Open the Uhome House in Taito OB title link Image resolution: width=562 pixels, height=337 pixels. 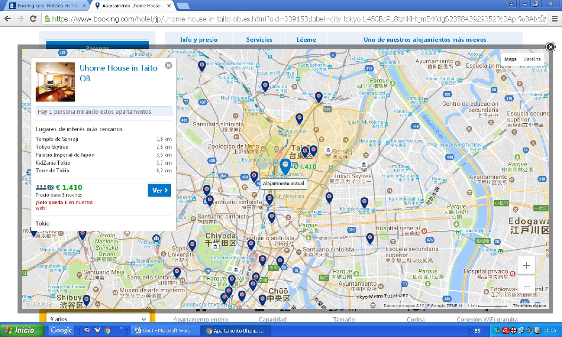[118, 73]
